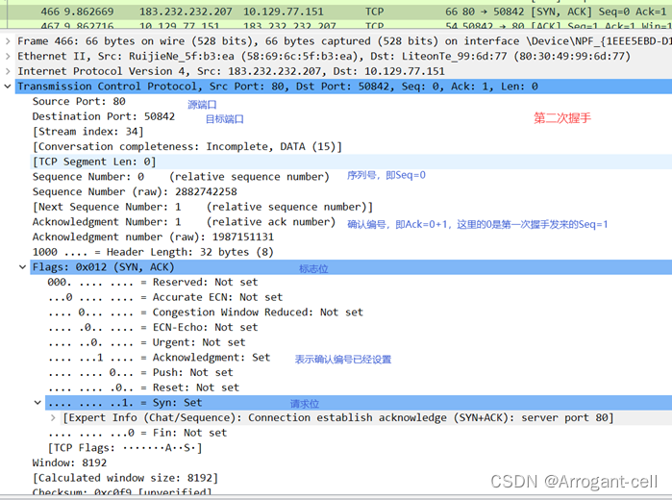This screenshot has width=672, height=500.
Task: Select Internet Protocol Version 4 line
Action: tap(344, 71)
